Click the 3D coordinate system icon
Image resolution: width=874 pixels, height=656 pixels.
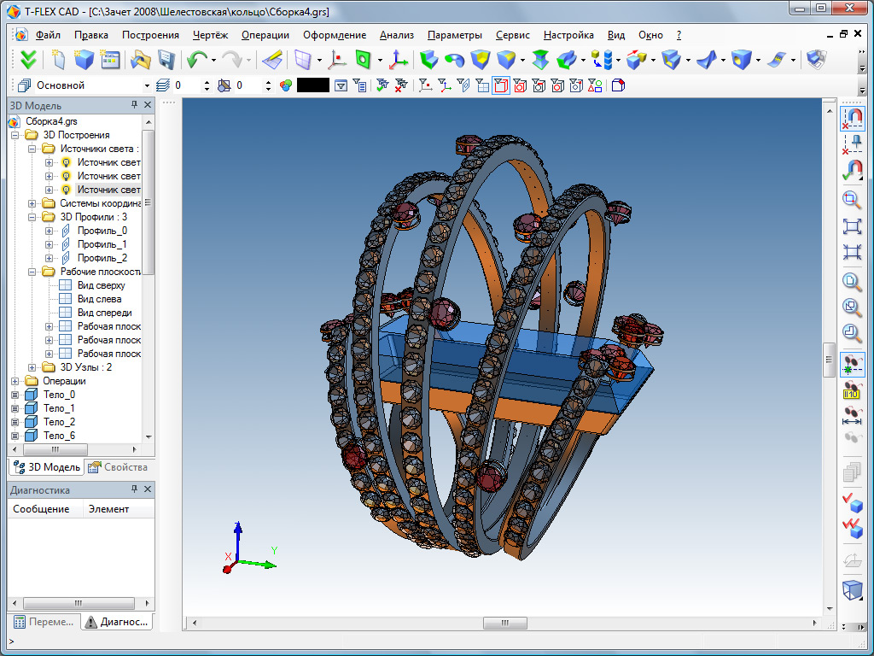(x=398, y=60)
